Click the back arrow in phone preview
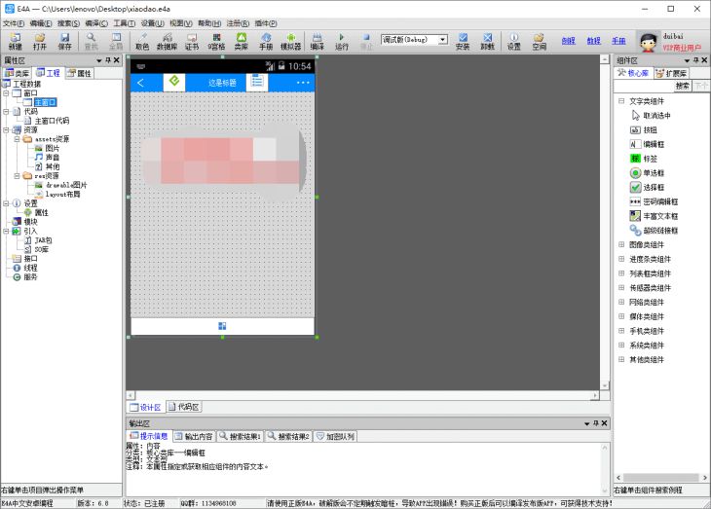 pyautogui.click(x=140, y=83)
